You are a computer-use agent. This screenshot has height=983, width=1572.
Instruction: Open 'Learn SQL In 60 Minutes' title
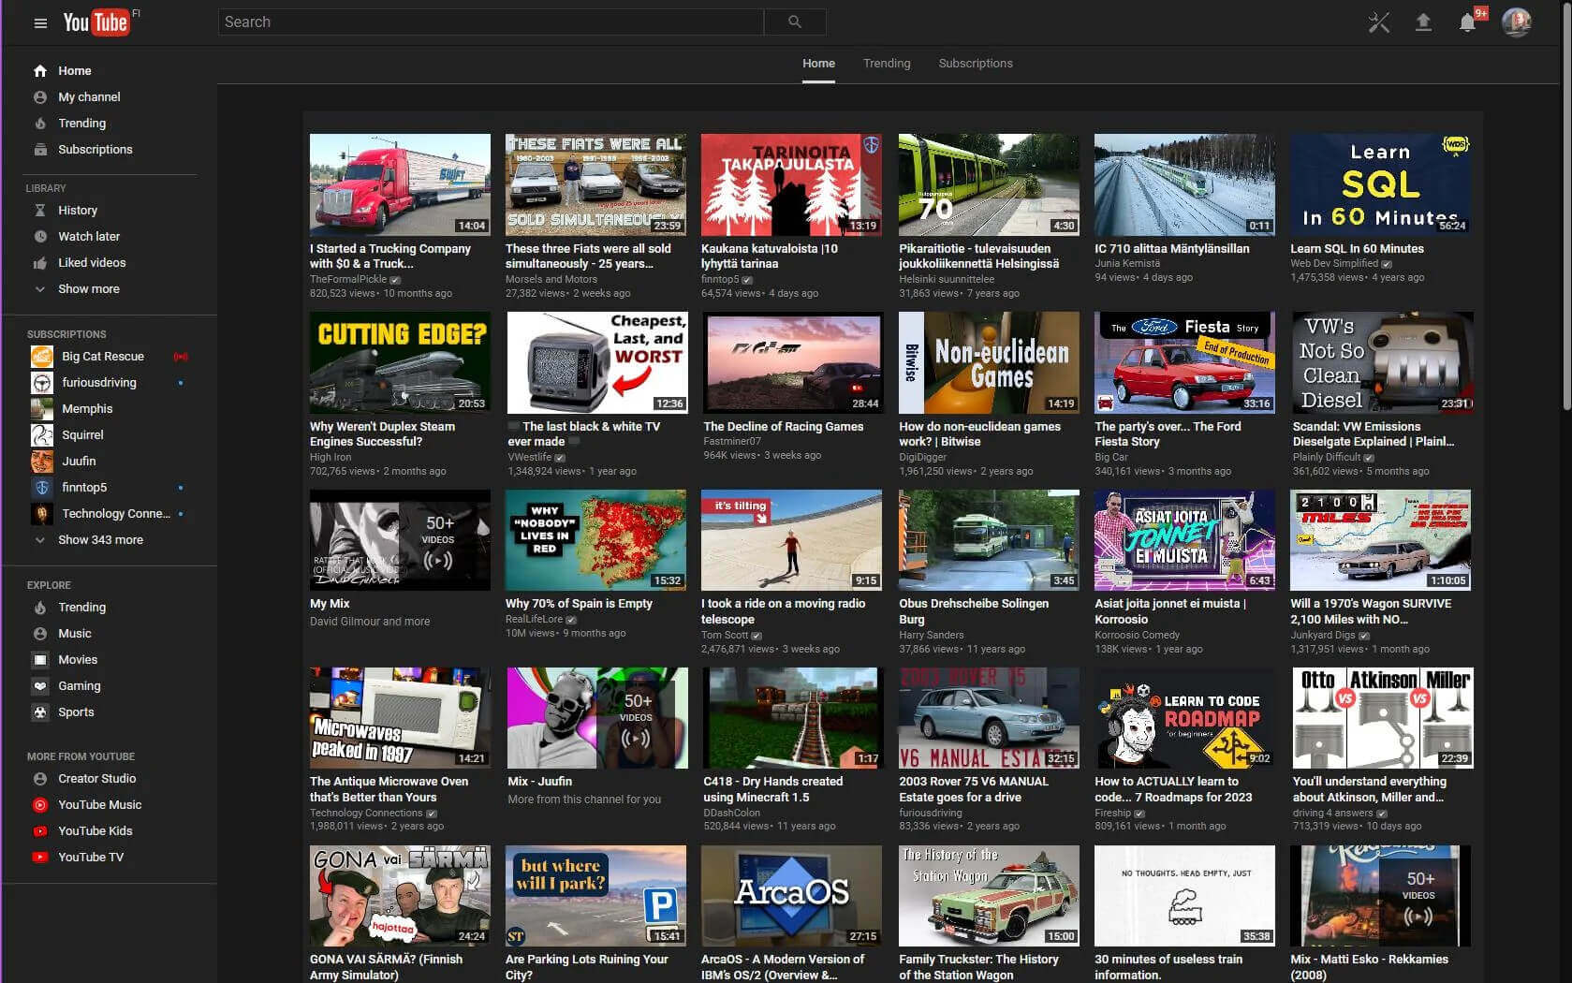(x=1357, y=249)
